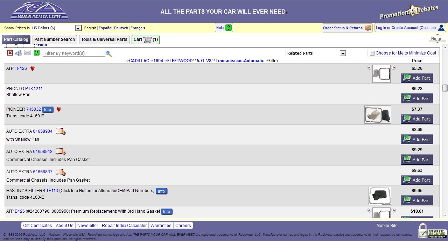The image size is (448, 241).
Task: Click green question mark beside envelope icon
Action: (37, 53)
